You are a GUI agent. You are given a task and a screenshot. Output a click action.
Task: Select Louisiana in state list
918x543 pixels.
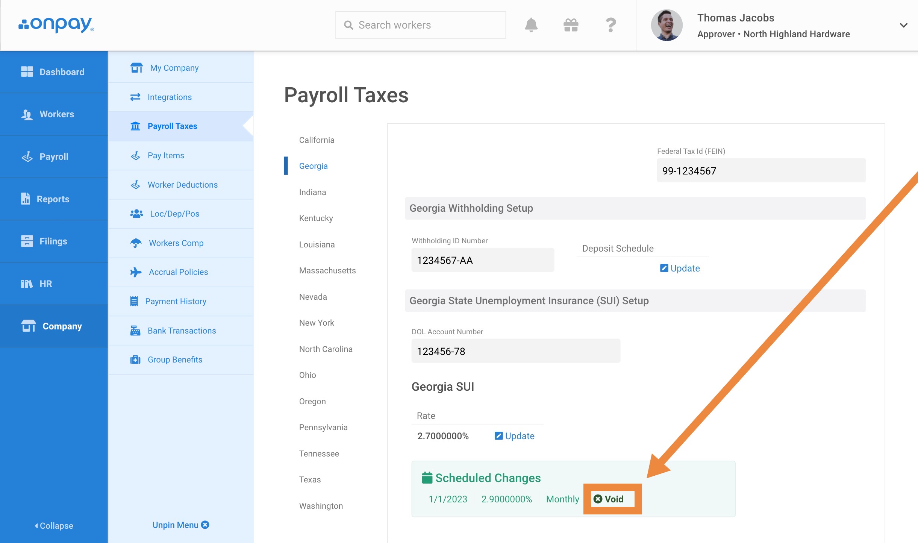tap(317, 244)
